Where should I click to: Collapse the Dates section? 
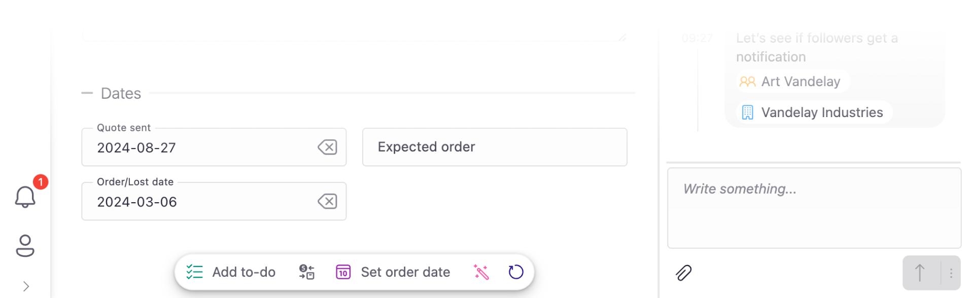tap(87, 93)
